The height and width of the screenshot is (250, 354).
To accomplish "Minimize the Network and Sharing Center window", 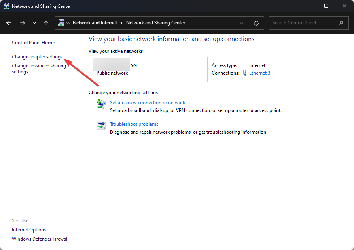I will (309, 6).
